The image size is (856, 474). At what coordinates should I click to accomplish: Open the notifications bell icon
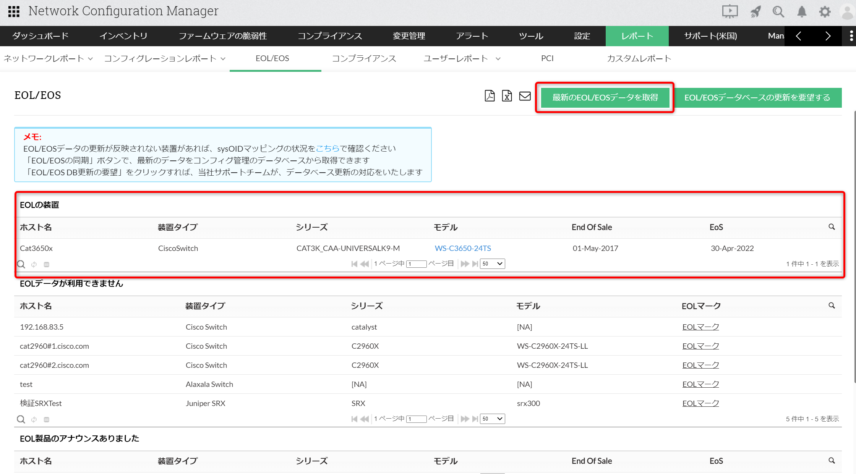(x=802, y=12)
